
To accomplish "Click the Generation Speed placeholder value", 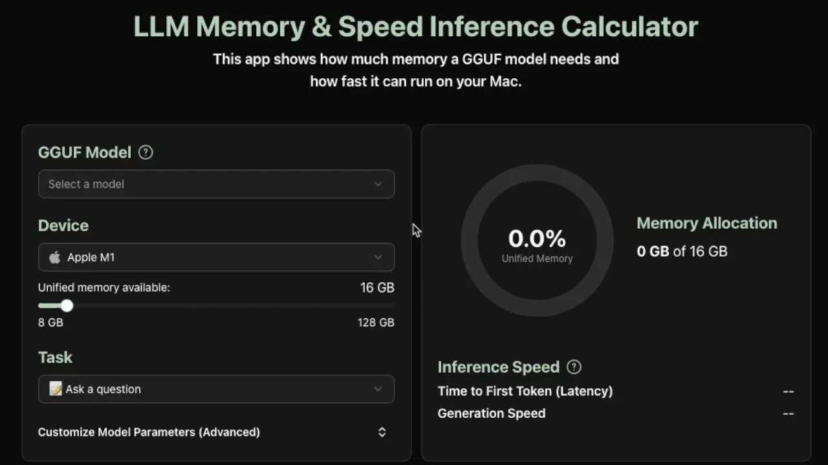I will pos(788,413).
